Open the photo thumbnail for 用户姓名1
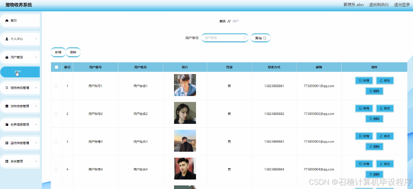This screenshot has width=413, height=189. click(185, 85)
